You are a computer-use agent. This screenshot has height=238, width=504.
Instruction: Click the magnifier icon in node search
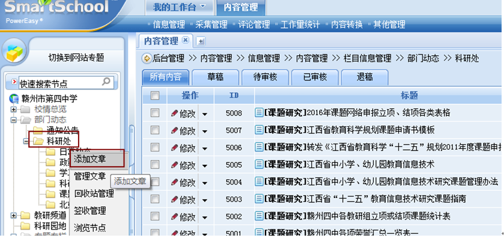(x=106, y=82)
